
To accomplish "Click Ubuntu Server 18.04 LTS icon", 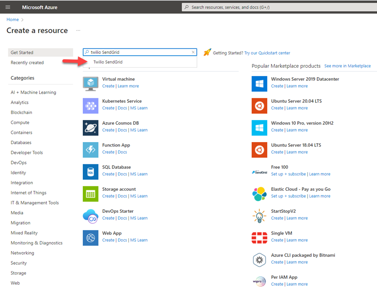I will tap(259, 150).
